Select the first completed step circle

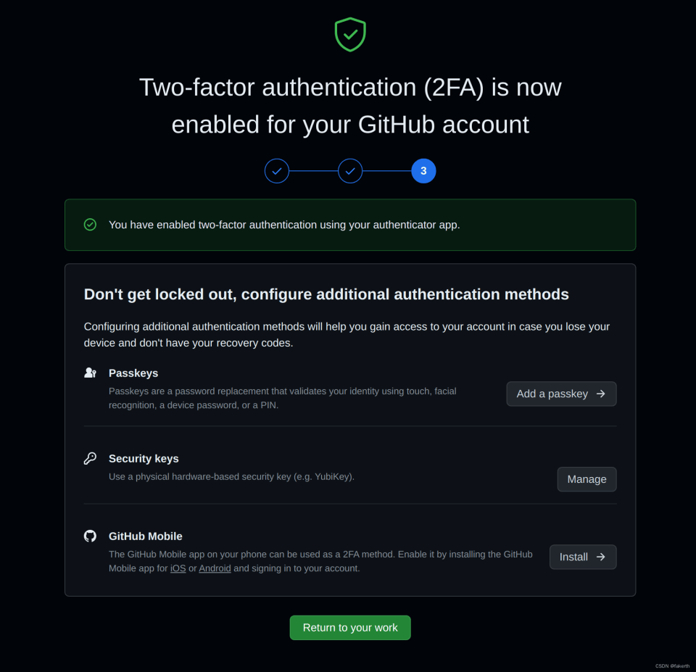coord(277,171)
